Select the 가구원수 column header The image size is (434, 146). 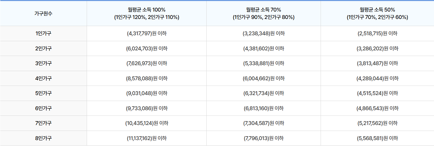click(x=43, y=13)
